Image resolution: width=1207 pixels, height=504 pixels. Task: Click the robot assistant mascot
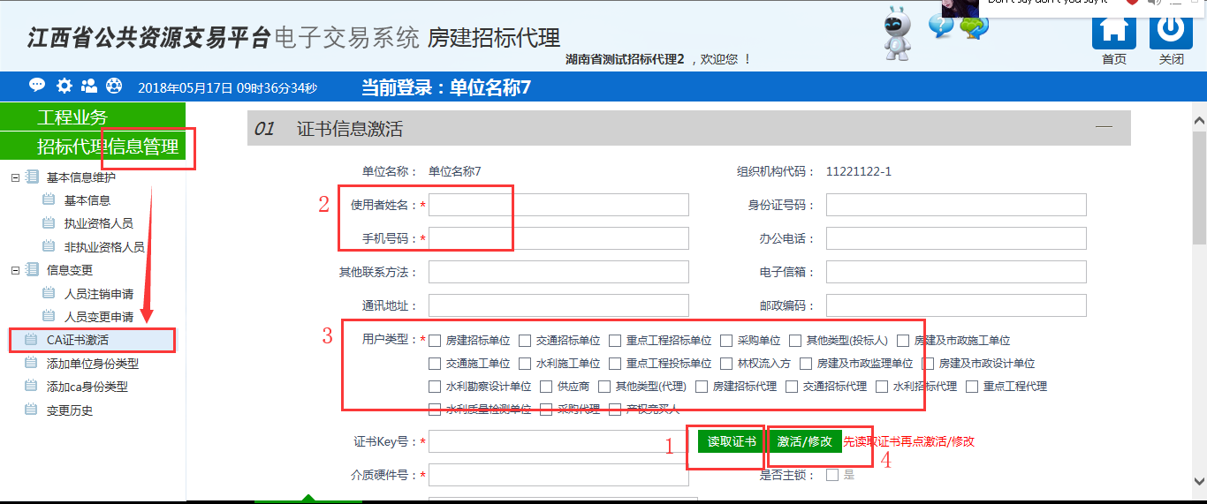[898, 34]
